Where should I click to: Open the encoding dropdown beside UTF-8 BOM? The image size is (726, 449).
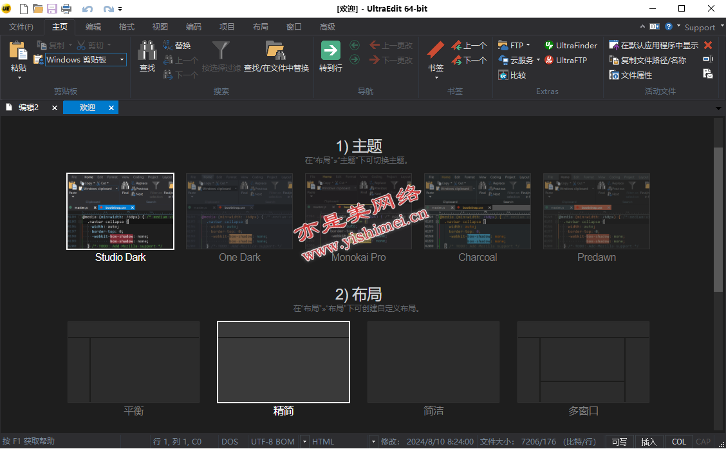[x=304, y=441]
